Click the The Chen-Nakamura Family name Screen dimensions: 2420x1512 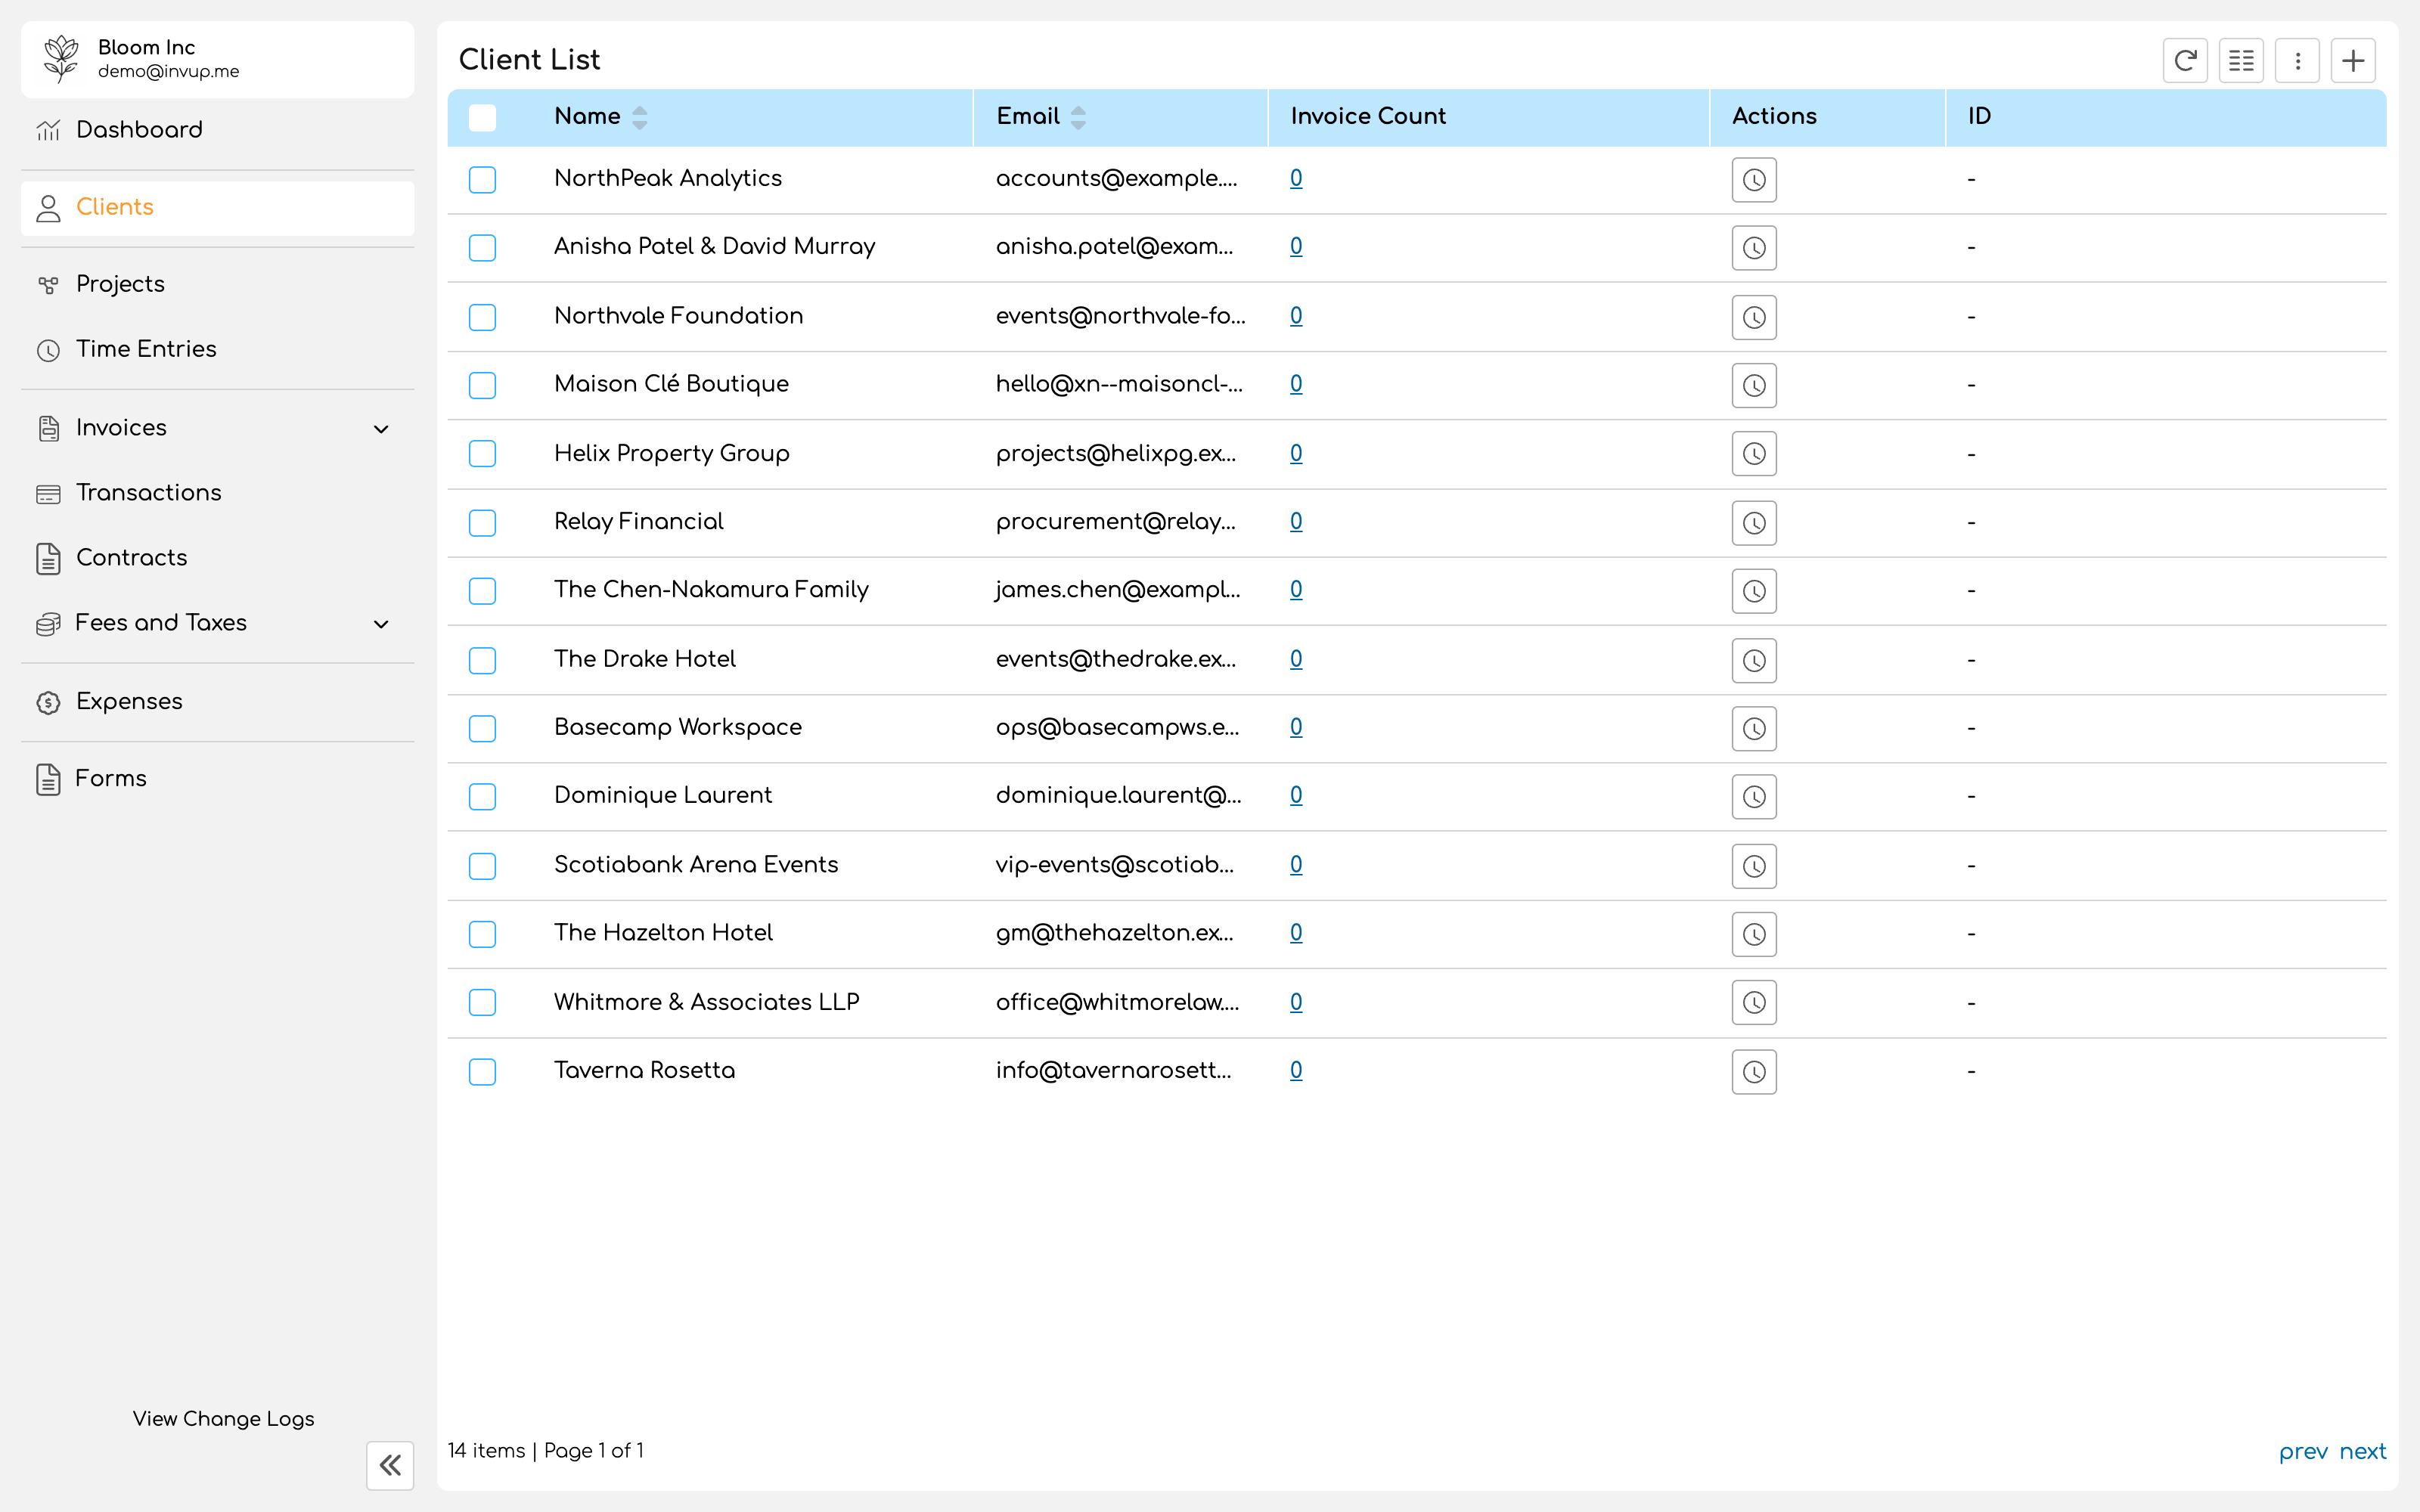click(711, 590)
